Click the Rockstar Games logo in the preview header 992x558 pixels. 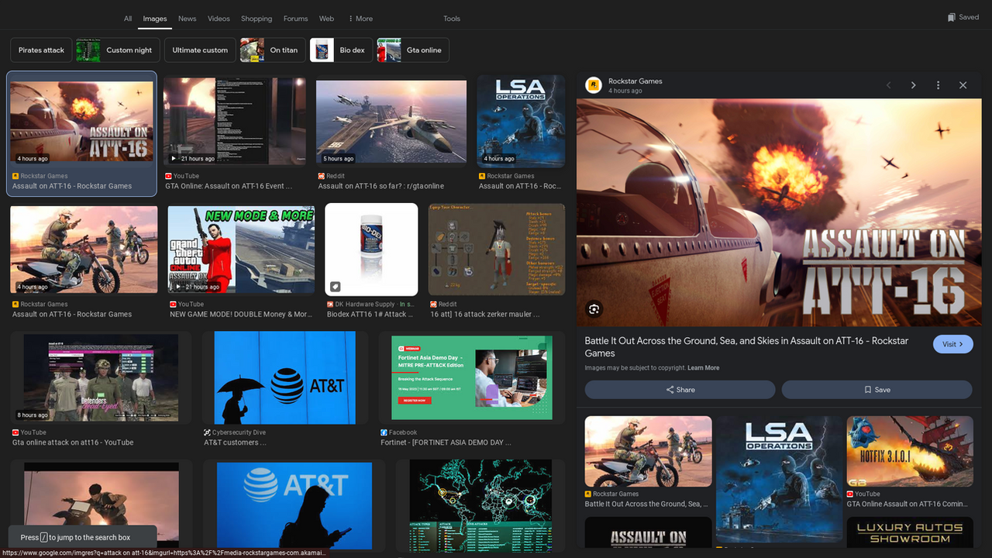click(594, 85)
